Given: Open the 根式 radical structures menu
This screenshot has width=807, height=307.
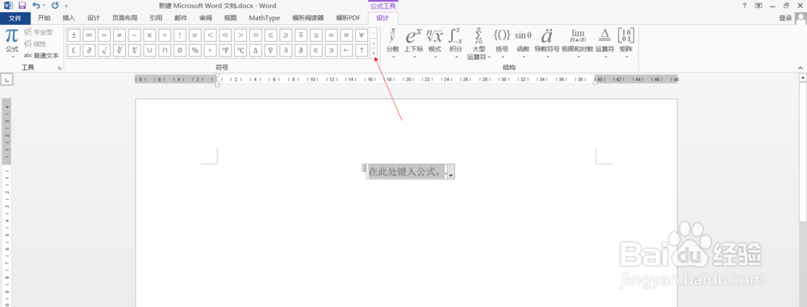Looking at the screenshot, I should coord(435,44).
